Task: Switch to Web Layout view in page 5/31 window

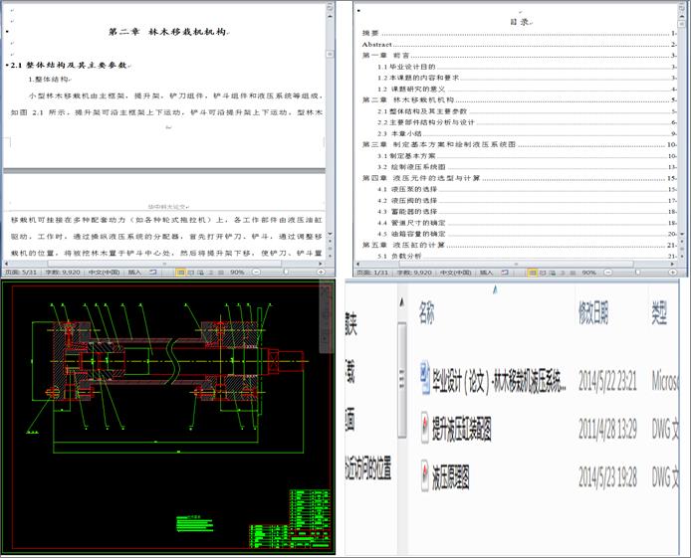Action: [200, 273]
